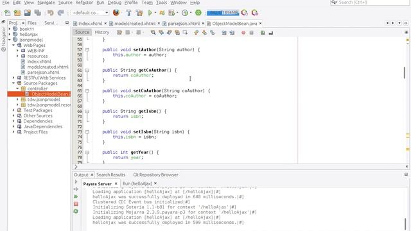Expand the helloAjax project node
The height and width of the screenshot is (231, 411).
pyautogui.click(x=10, y=34)
